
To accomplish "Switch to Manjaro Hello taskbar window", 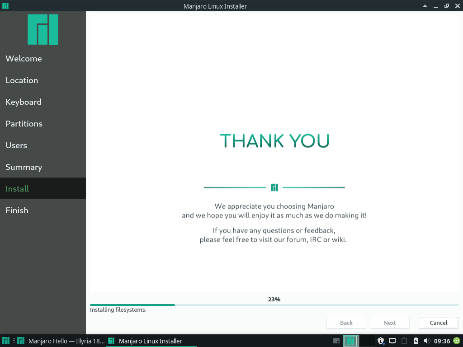I will [61, 341].
